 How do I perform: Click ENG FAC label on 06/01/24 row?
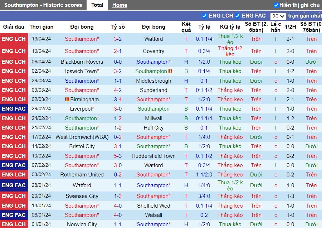14,215
